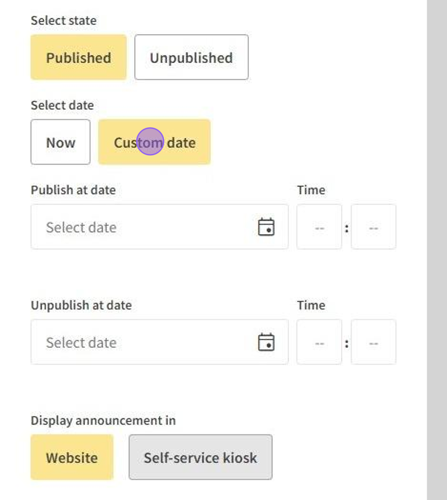Select the Custom date option
Screen dimensions: 447x500
[154, 142]
